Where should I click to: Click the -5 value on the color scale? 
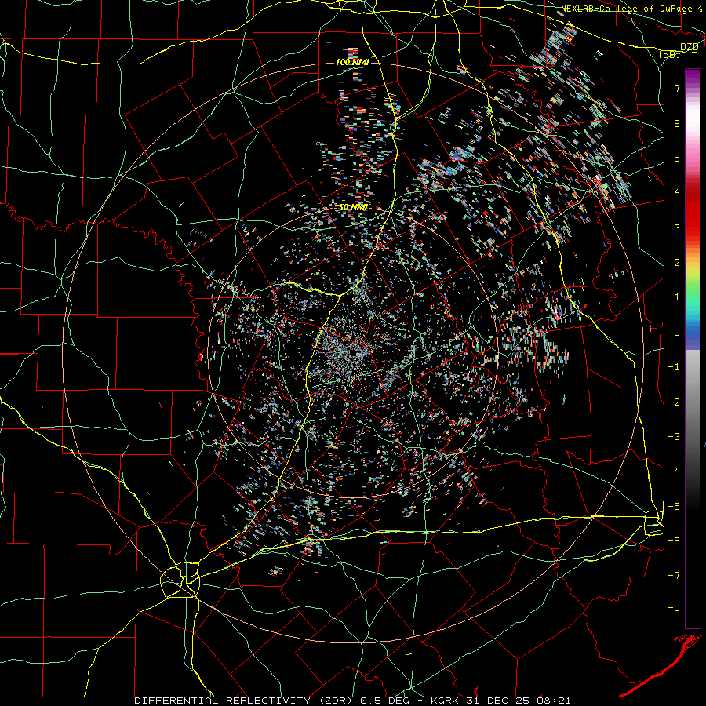(x=674, y=507)
